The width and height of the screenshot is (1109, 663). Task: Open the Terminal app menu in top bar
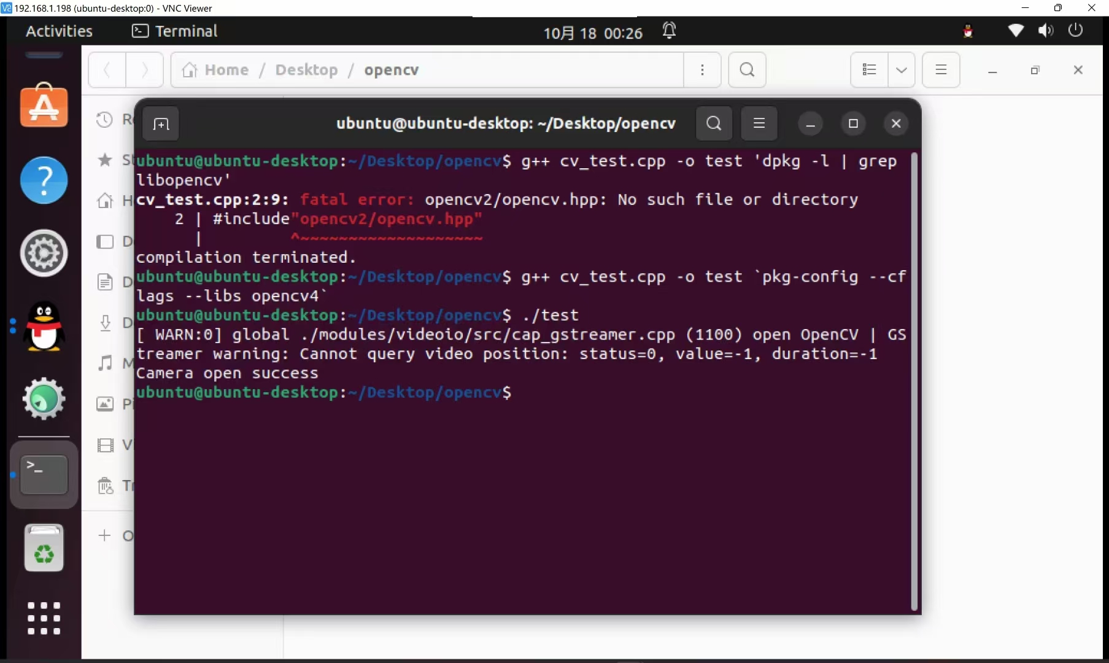(x=175, y=31)
